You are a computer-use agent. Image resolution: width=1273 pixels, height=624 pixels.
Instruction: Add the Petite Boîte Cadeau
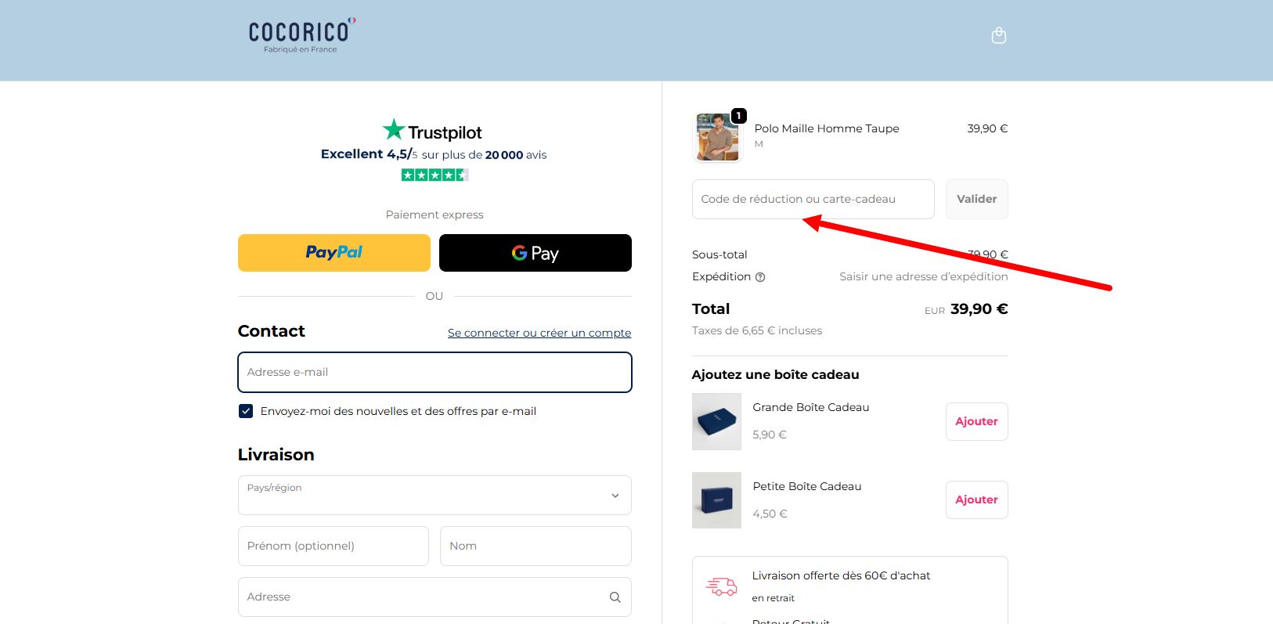976,500
